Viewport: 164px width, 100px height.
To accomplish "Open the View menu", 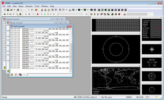I will point(14,6).
